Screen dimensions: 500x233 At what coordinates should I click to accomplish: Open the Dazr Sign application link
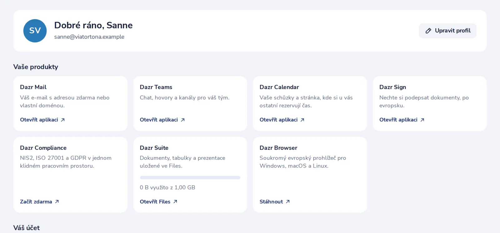pyautogui.click(x=402, y=120)
